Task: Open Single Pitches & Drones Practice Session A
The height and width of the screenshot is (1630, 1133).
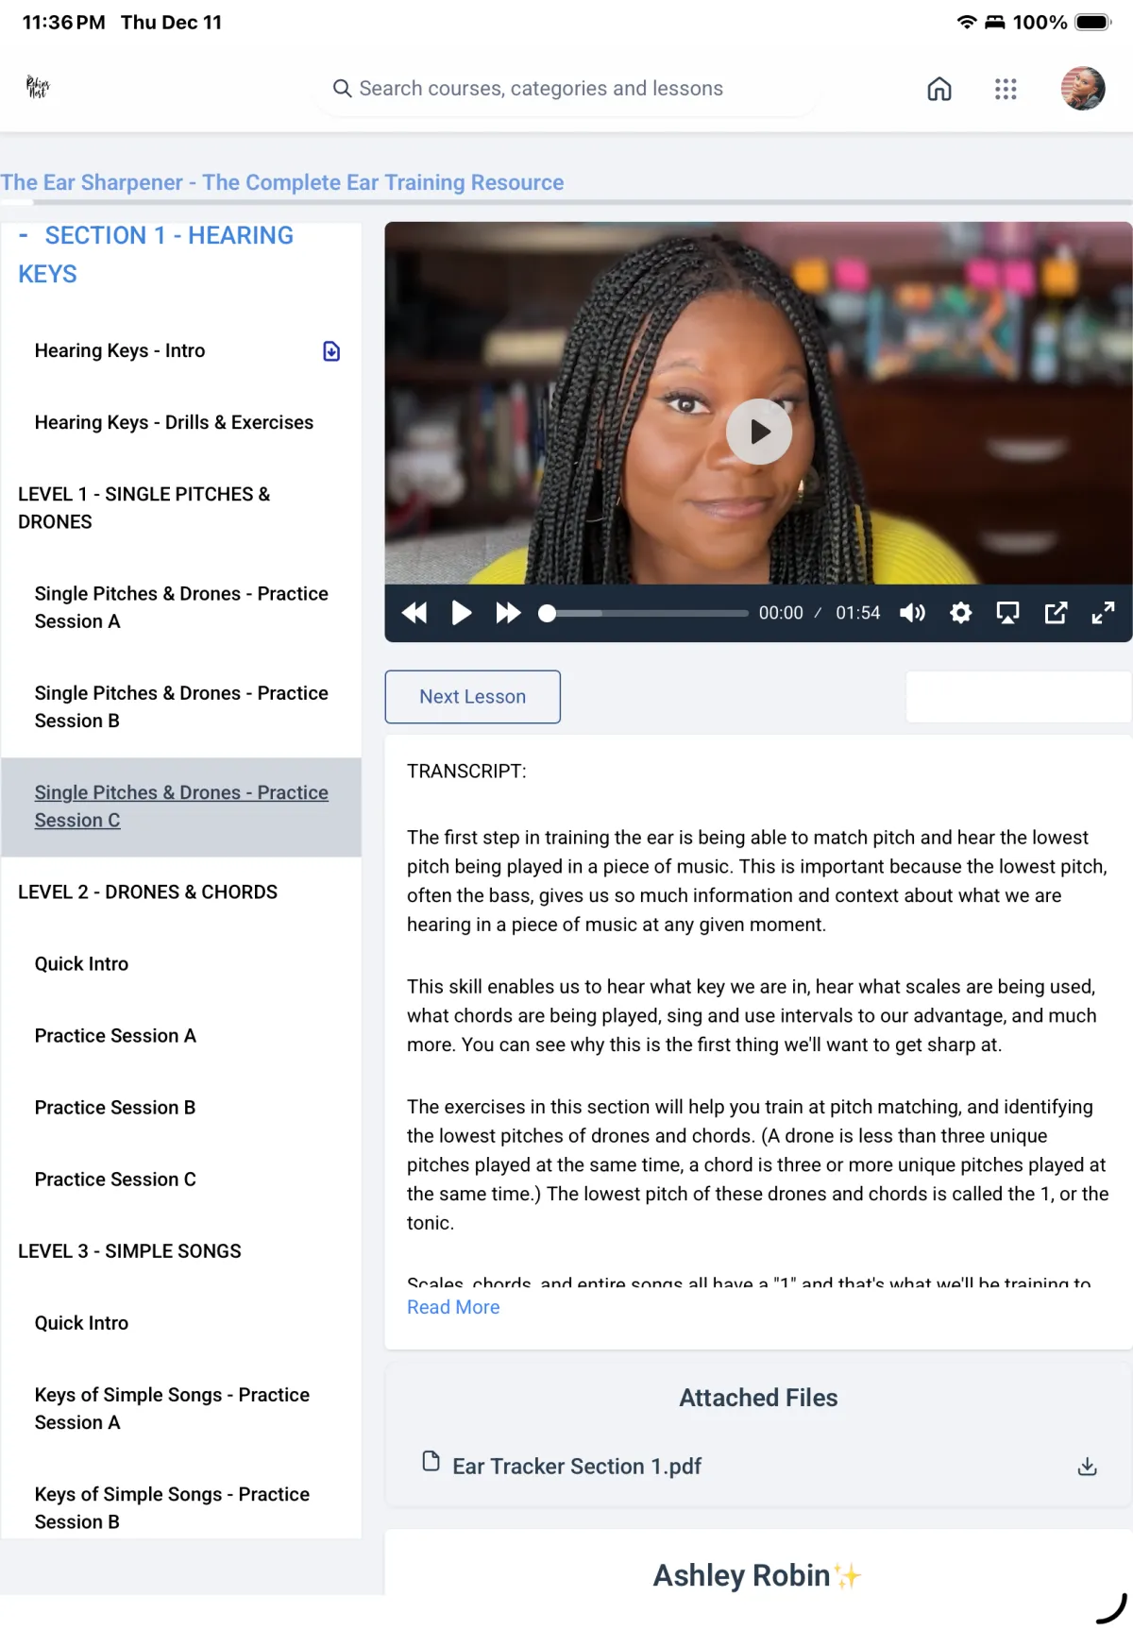Action: pyautogui.click(x=181, y=607)
